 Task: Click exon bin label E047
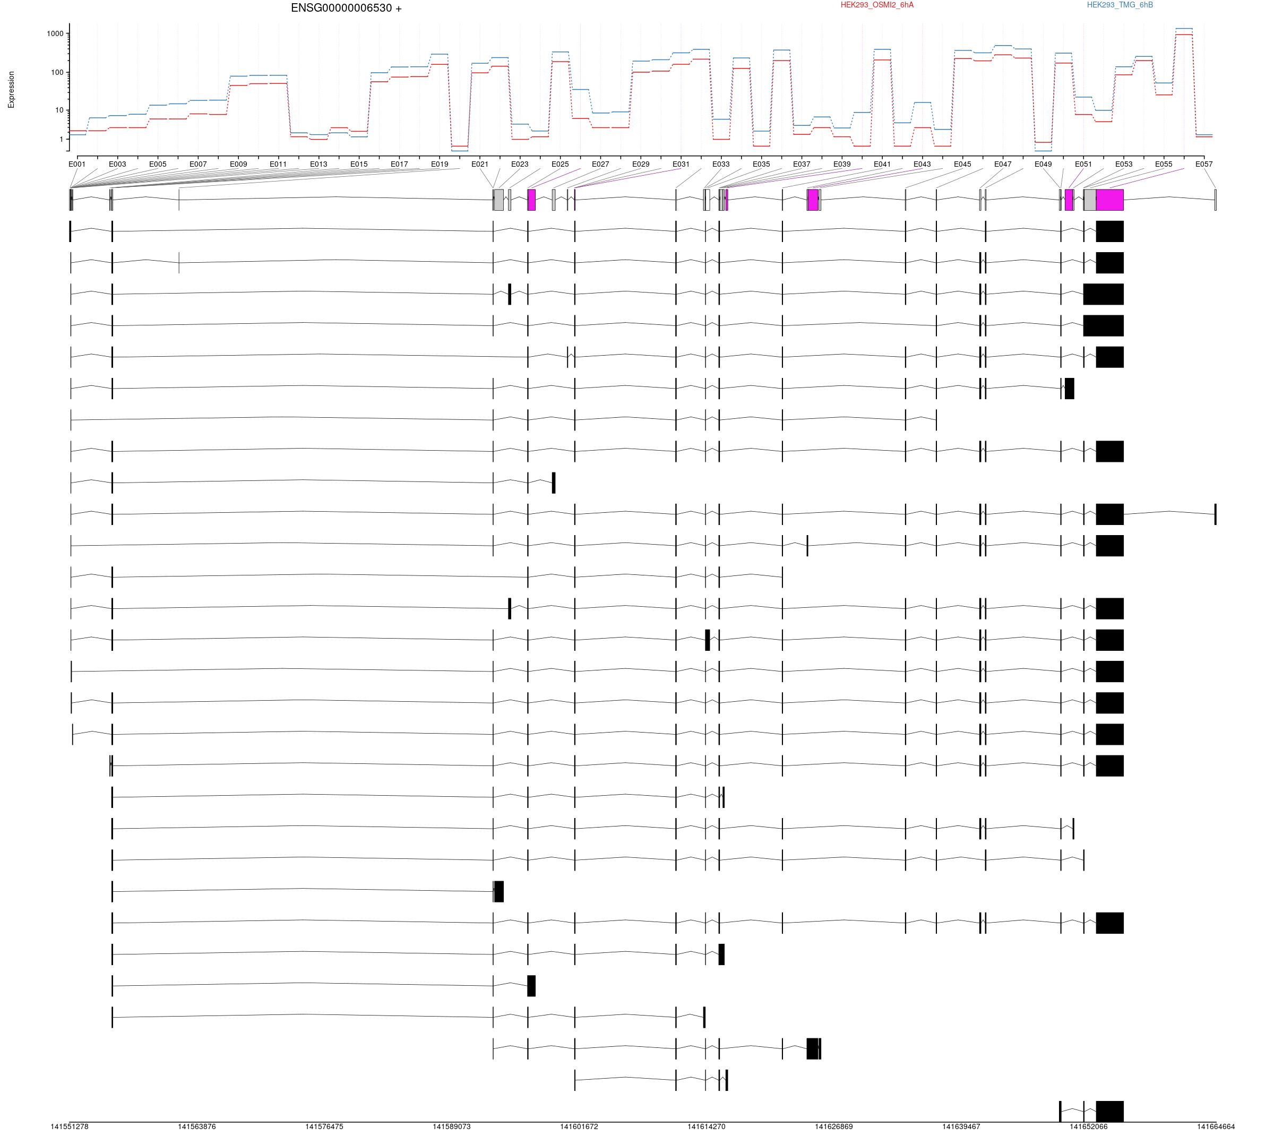[1003, 164]
